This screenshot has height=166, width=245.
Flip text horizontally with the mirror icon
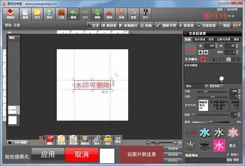pyautogui.click(x=200, y=52)
